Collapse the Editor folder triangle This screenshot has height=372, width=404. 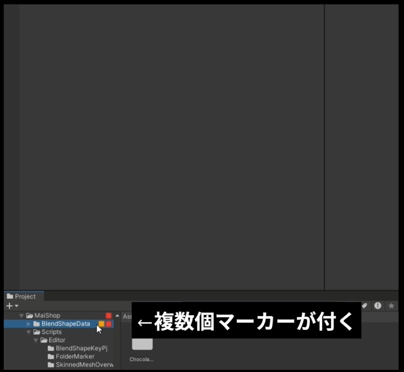click(x=36, y=340)
